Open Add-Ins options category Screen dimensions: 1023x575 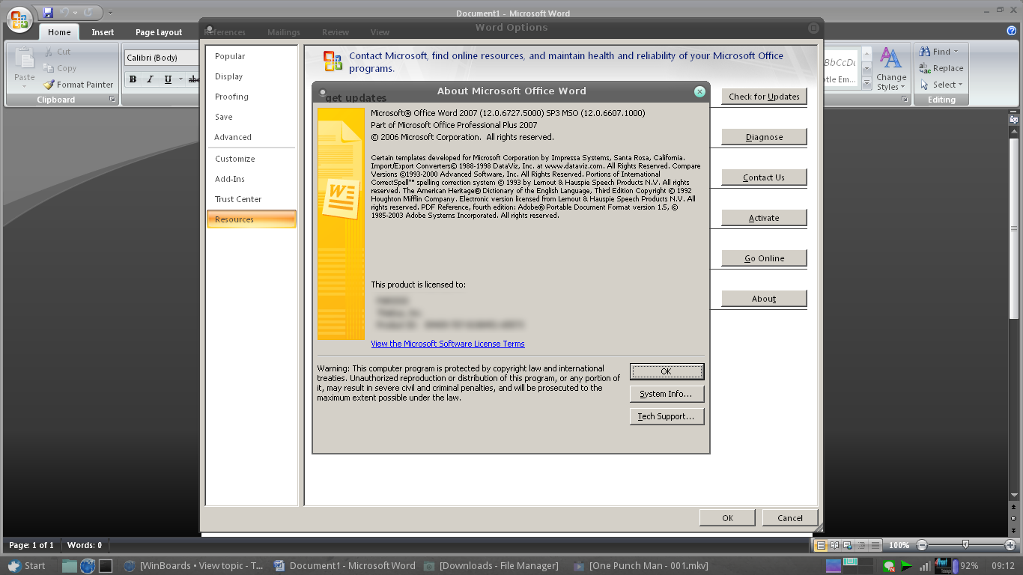coord(252,179)
